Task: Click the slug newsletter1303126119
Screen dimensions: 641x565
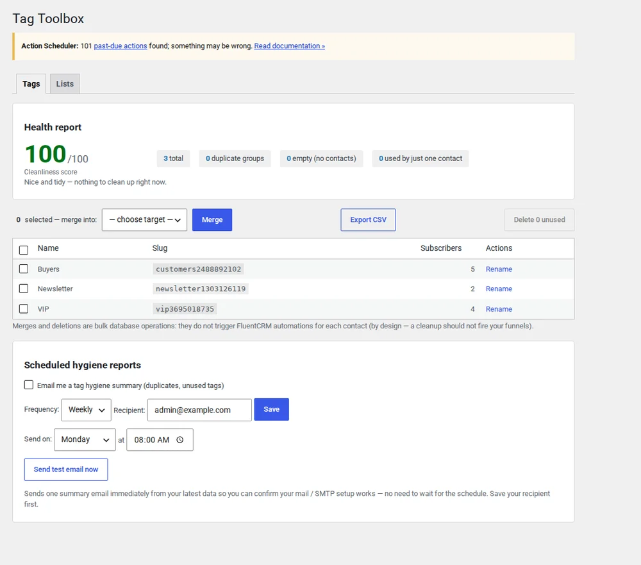Action: pyautogui.click(x=200, y=289)
